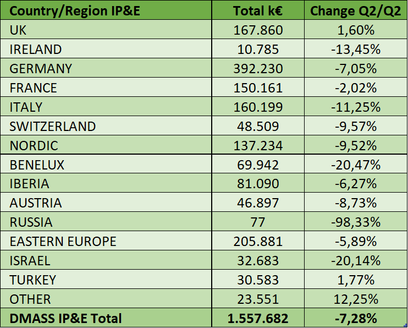Click Ireland's change value -13,45%
Viewport: 408px width, 328px height.
tap(355, 50)
